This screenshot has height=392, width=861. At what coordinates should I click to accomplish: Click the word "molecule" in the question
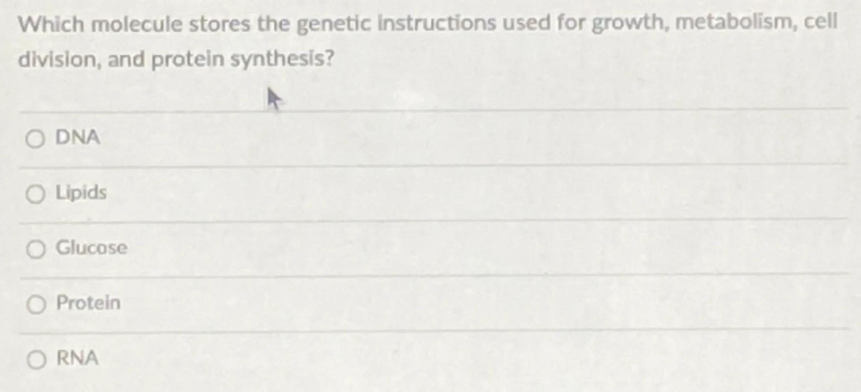pos(136,24)
